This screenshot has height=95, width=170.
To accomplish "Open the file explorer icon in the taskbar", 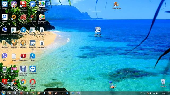I will click(x=10, y=93).
